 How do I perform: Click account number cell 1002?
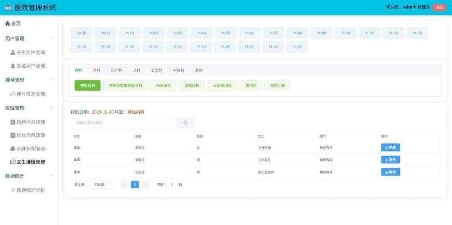77,160
